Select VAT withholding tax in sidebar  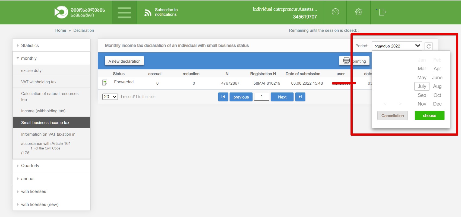[51, 82]
